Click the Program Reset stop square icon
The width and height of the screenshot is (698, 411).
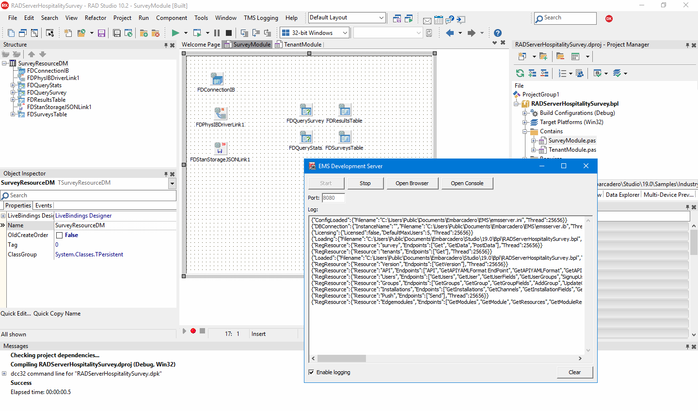click(x=229, y=33)
